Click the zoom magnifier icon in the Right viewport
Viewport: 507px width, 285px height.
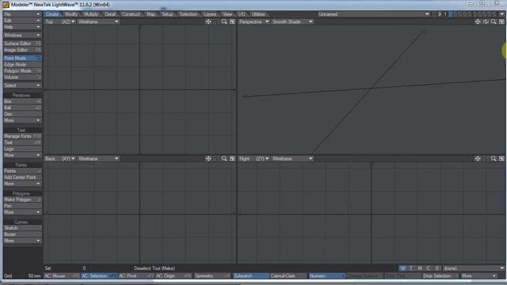494,158
